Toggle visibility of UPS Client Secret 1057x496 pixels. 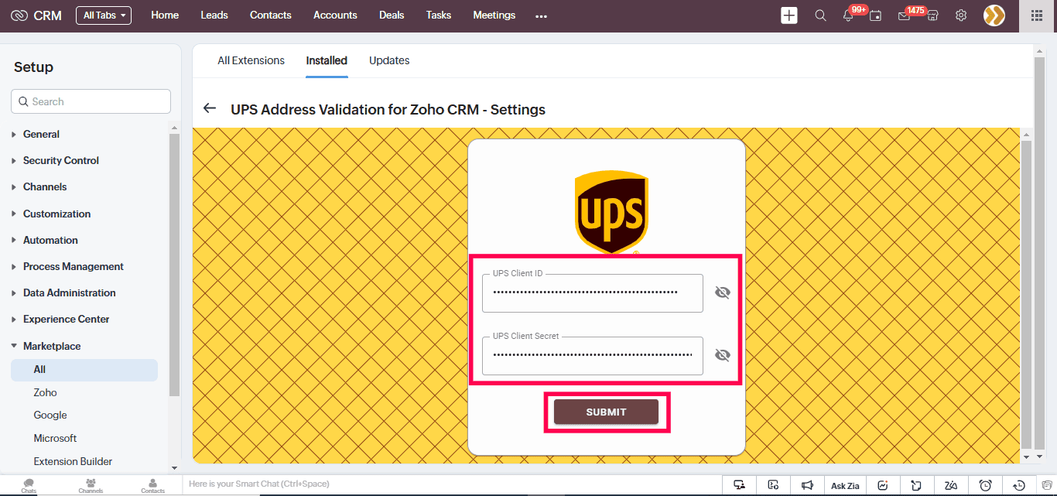(x=722, y=355)
